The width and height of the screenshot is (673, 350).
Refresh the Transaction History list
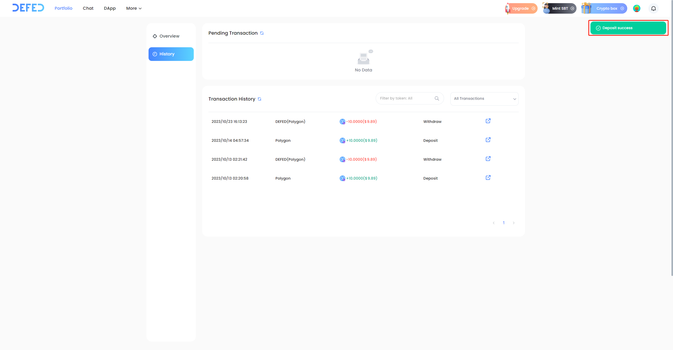(x=259, y=99)
